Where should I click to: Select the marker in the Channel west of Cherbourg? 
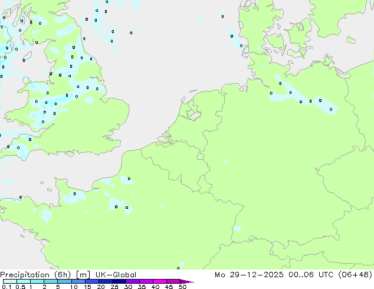[x=21, y=197]
